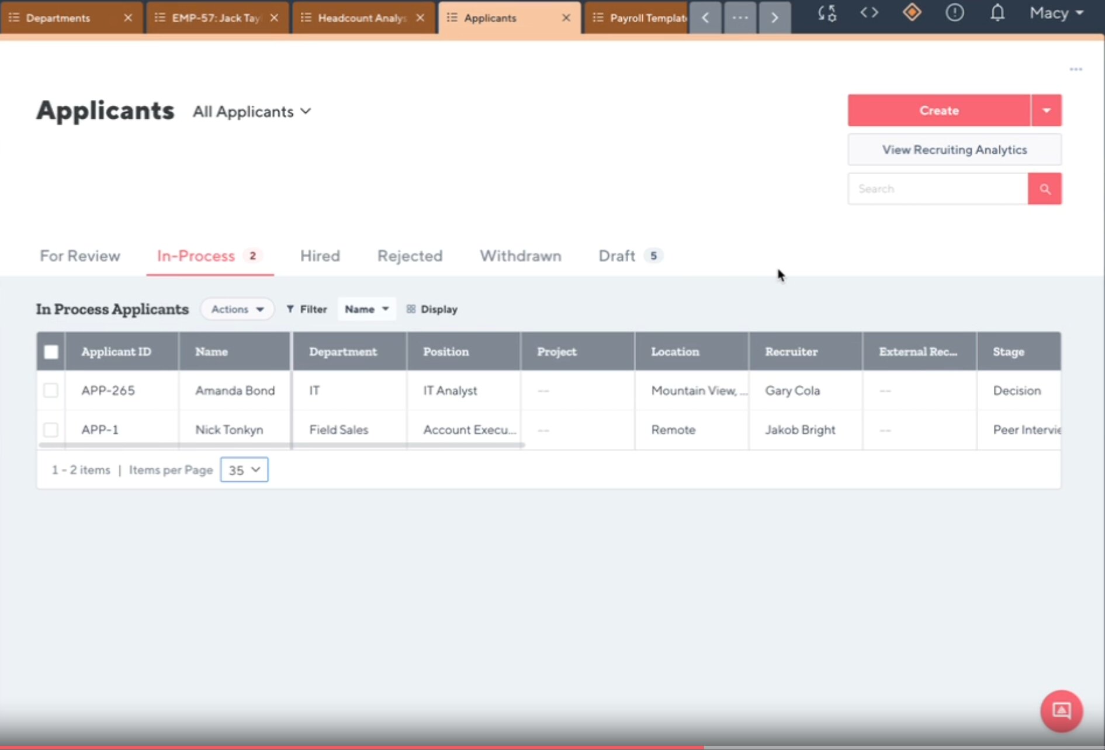Open the alert exclamation circle icon
The image size is (1105, 750).
pos(954,13)
